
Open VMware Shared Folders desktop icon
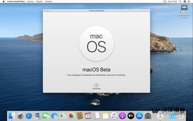tap(184, 11)
